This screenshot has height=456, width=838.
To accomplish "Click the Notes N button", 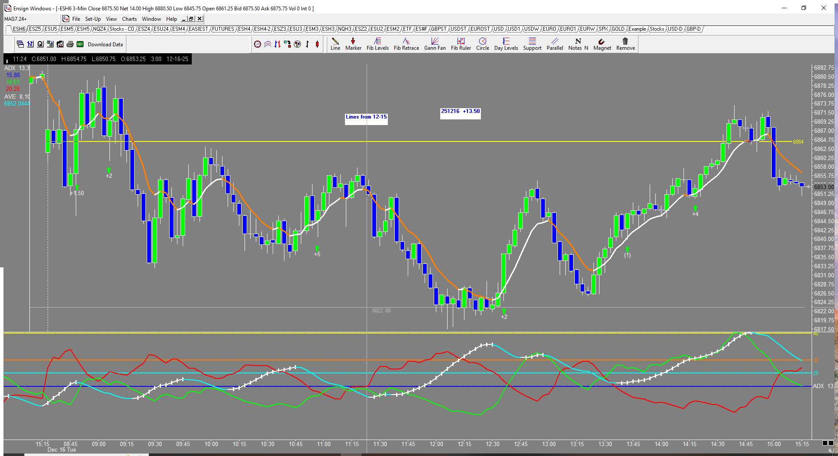I will click(578, 44).
